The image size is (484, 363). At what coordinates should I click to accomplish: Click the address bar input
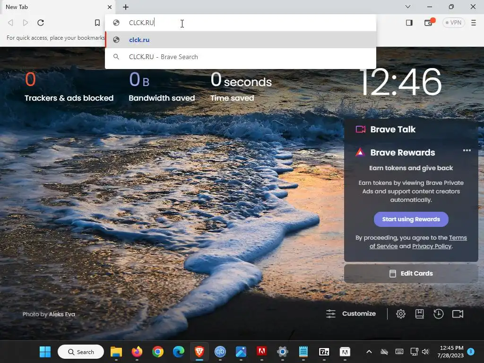click(x=241, y=23)
